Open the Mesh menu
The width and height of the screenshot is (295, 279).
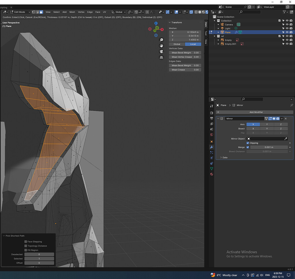[x=72, y=12]
